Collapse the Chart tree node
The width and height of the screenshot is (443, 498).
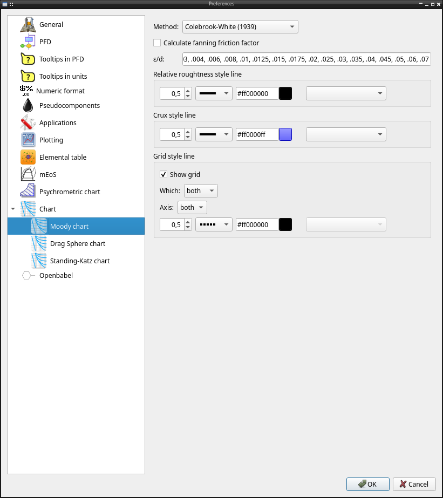(x=13, y=209)
